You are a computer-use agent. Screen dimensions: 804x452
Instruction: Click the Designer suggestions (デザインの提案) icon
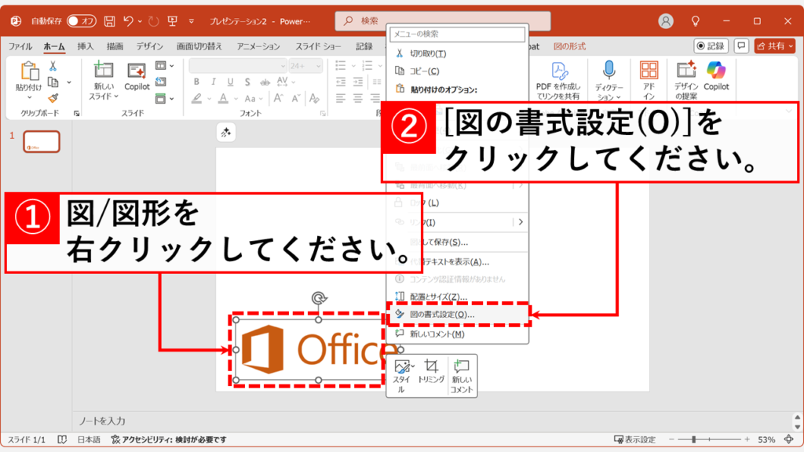pos(686,70)
